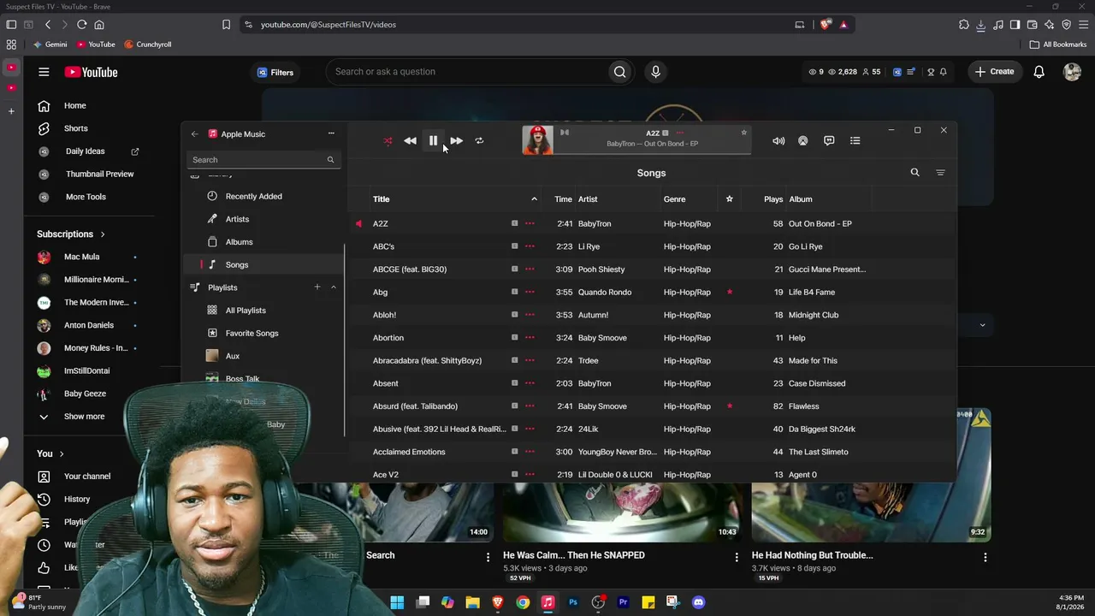Sort songs by favorite star column
This screenshot has width=1095, height=616.
coord(729,199)
